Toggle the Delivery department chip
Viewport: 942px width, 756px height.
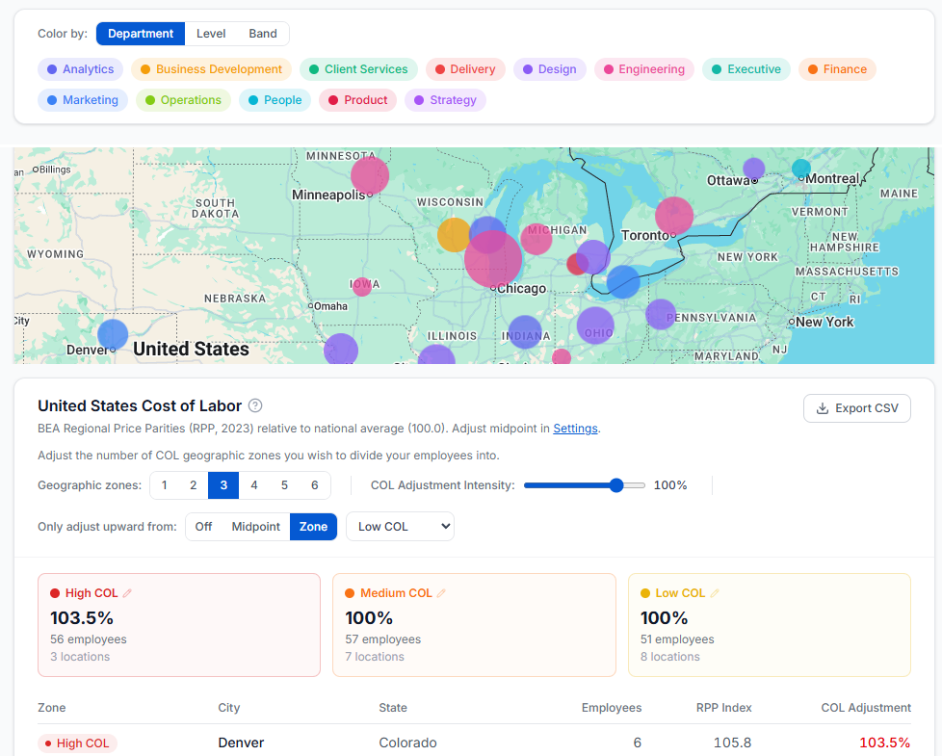[x=465, y=69]
